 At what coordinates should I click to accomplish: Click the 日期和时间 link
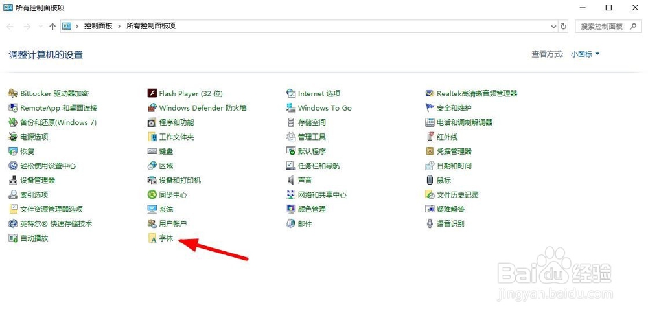[454, 166]
